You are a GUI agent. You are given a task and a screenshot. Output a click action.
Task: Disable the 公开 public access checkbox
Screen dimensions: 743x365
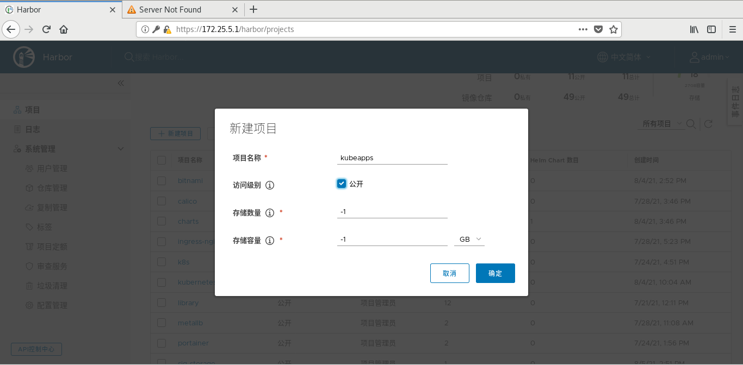(342, 183)
